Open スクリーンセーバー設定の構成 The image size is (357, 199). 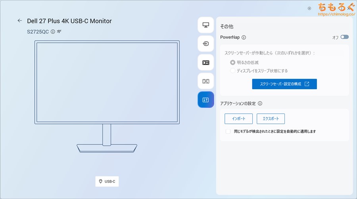pos(284,84)
